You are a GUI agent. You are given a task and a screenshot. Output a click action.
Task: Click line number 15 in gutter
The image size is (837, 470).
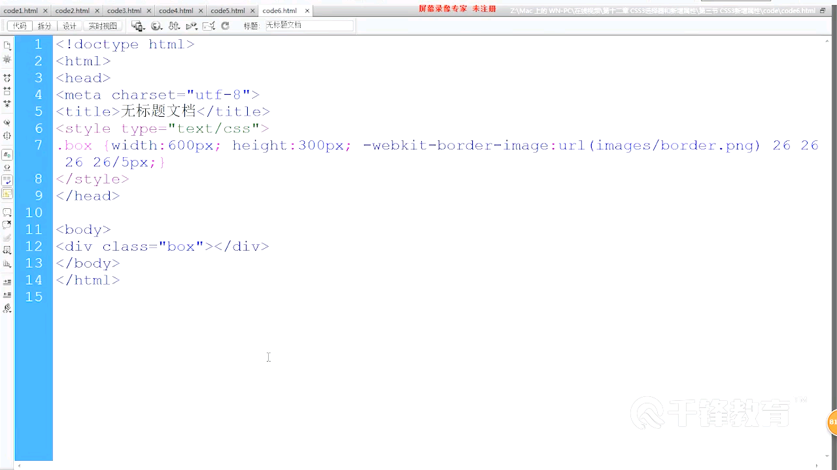tap(34, 297)
